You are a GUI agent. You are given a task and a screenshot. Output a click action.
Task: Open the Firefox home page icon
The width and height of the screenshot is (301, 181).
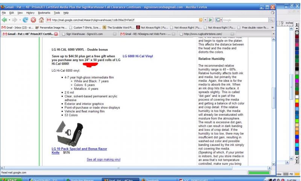tap(41, 20)
